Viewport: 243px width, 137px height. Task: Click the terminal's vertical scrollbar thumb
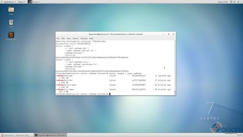(175, 93)
